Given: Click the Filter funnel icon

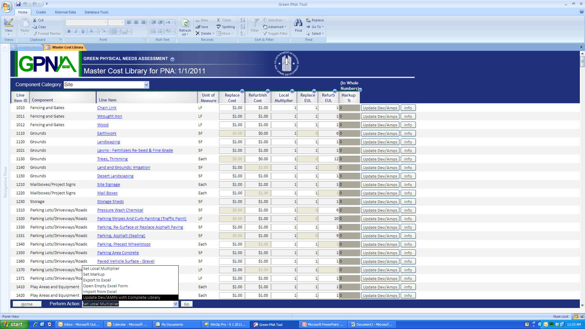Looking at the screenshot, I should 254,23.
